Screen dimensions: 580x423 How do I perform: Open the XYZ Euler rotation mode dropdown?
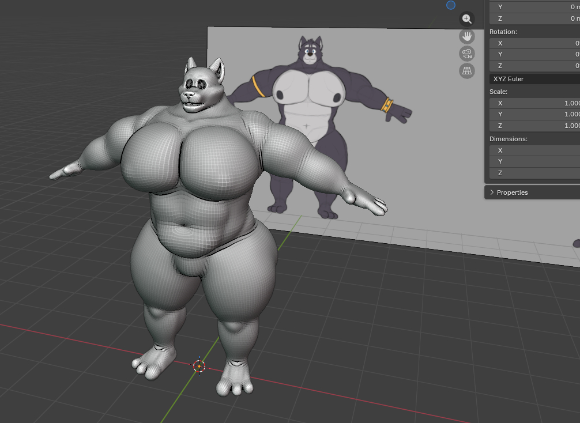[x=534, y=79]
